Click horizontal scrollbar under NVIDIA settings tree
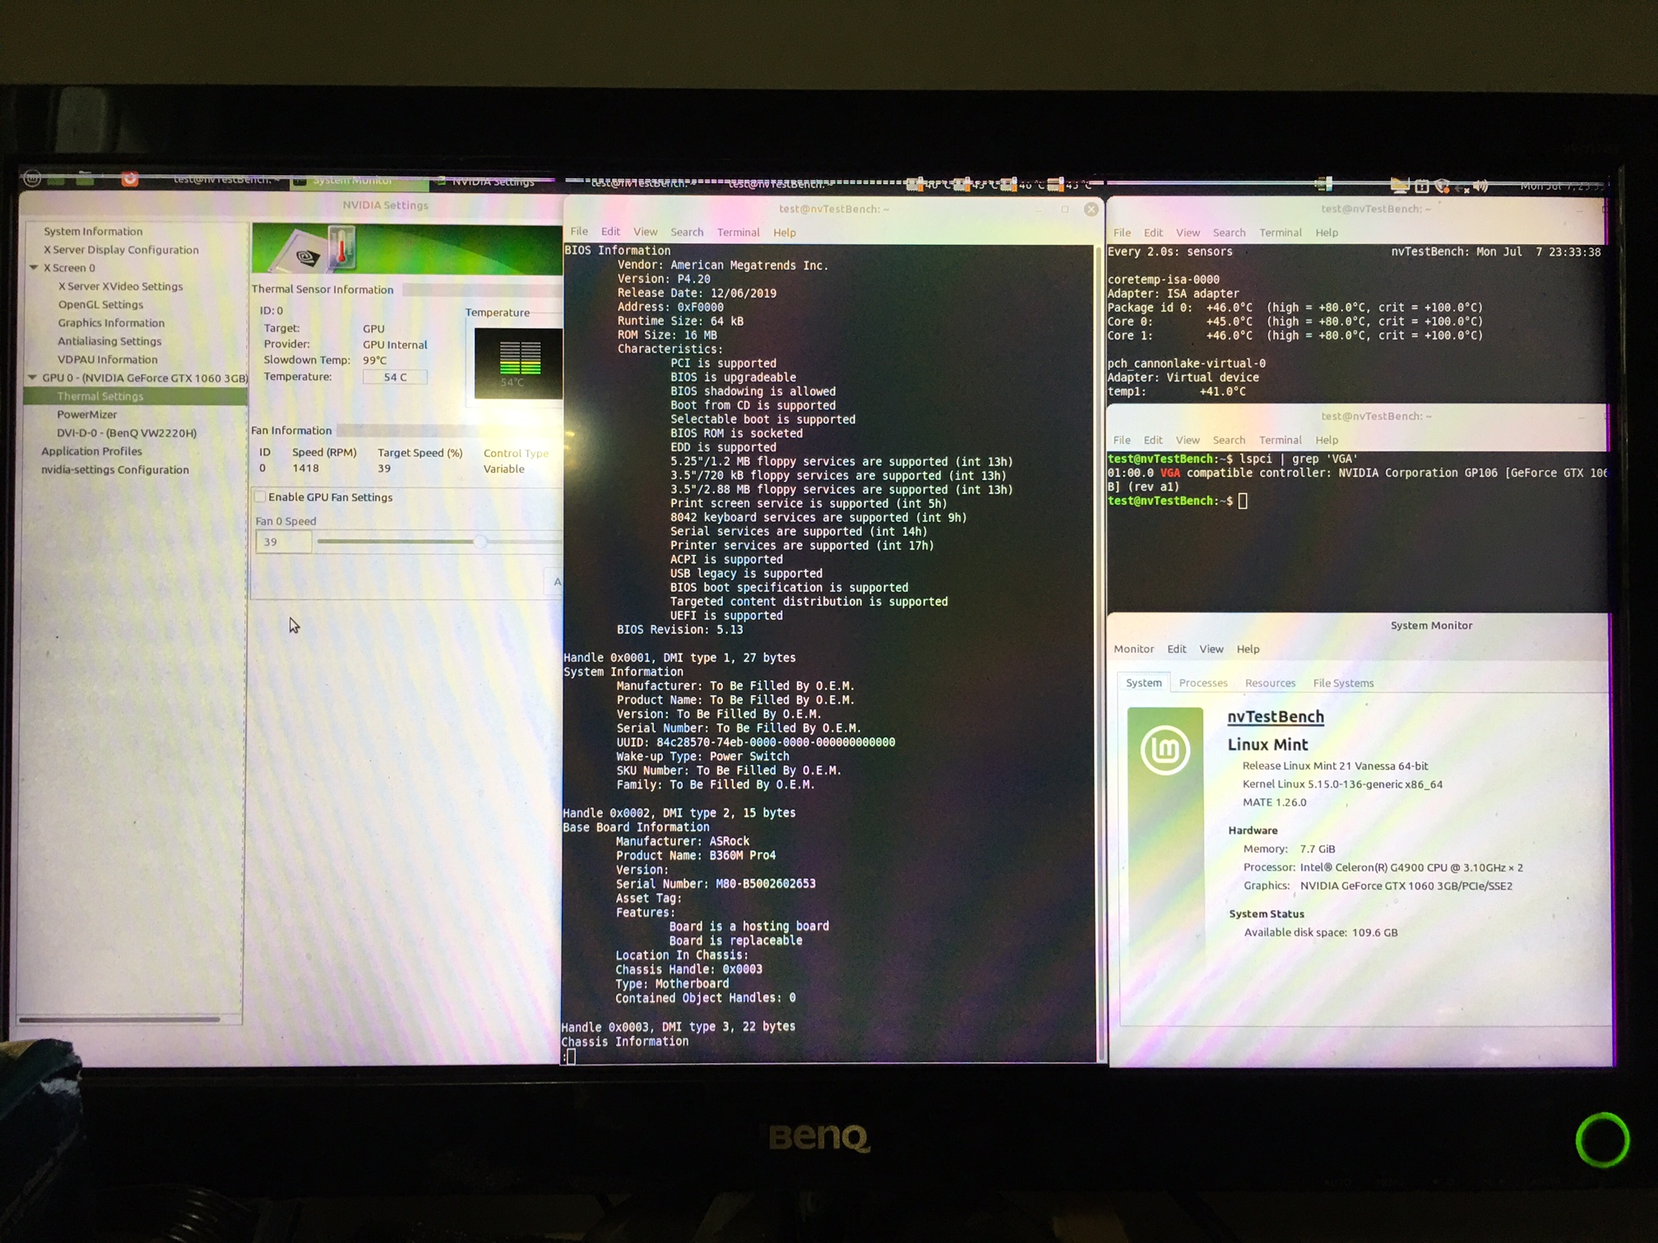This screenshot has width=1658, height=1243. point(120,1019)
